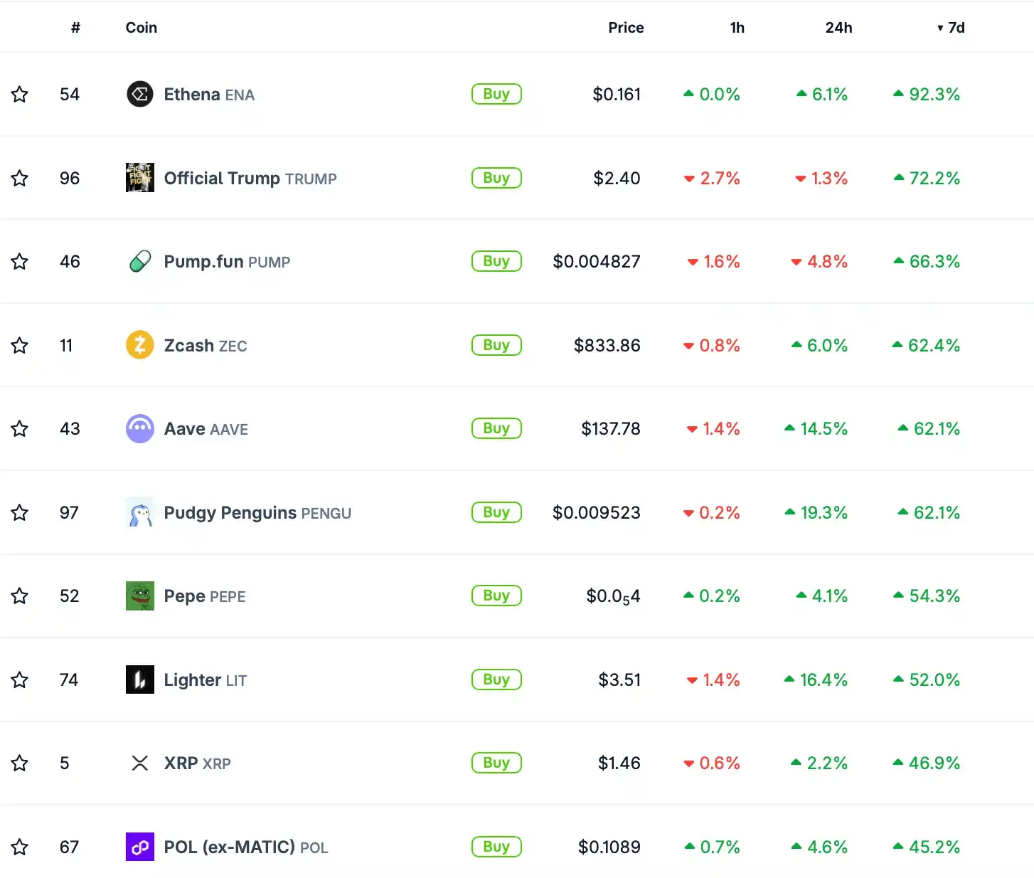Click the Ethena coin logo icon
Screen dimensions: 1034x878
coord(140,94)
